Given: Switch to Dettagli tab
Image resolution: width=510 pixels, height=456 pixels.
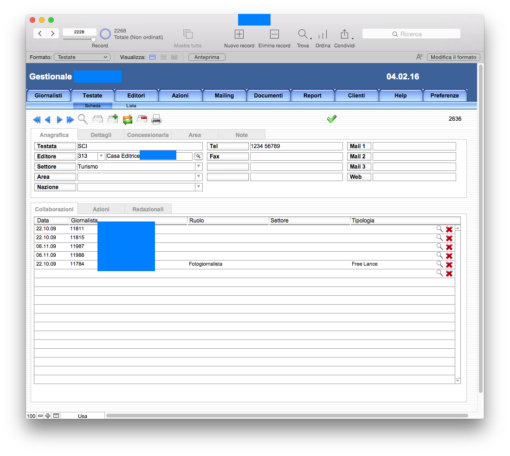Looking at the screenshot, I should tap(101, 135).
